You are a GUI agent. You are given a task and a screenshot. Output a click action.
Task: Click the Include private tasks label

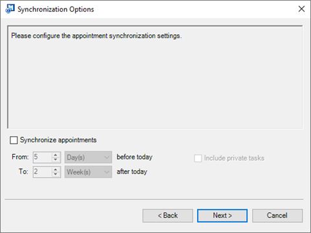(x=234, y=158)
